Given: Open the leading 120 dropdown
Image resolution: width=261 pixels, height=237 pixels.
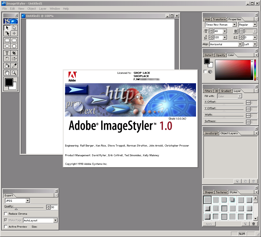Looking at the screenshot, I should (x=225, y=37).
